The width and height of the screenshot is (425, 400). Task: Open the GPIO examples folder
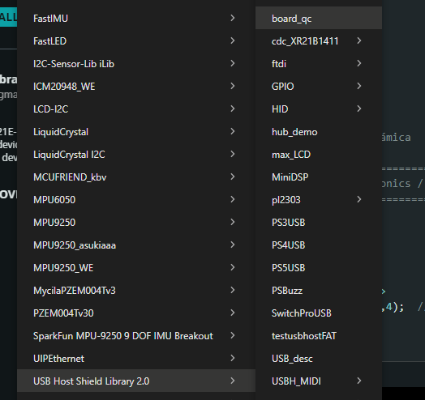(x=319, y=87)
